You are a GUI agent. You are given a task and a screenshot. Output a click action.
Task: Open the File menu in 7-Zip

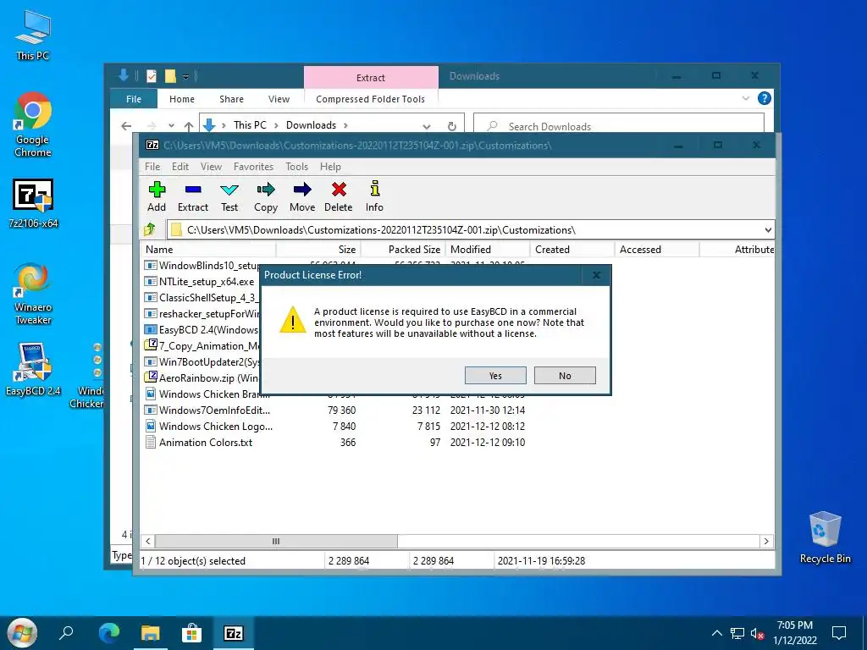click(152, 167)
